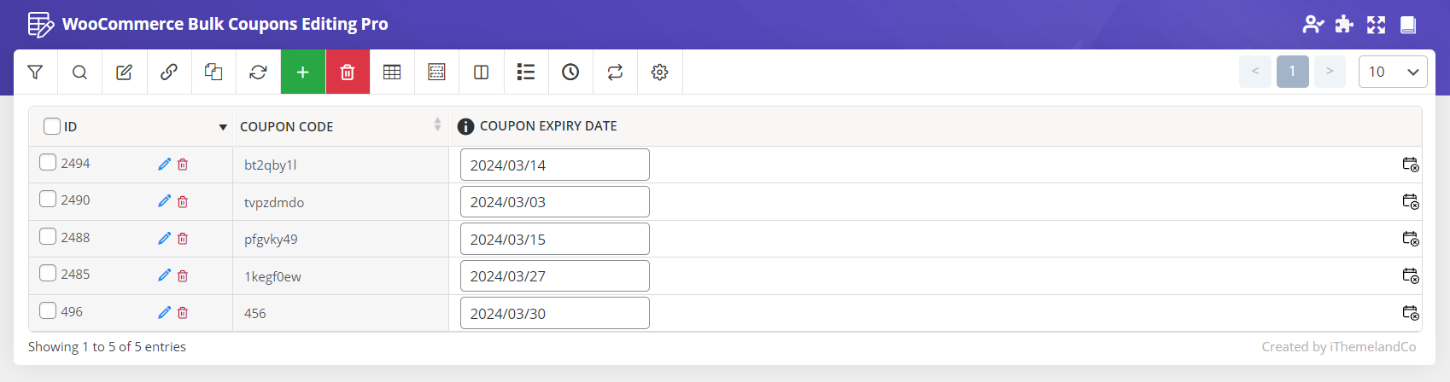This screenshot has width=1450, height=382.
Task: Click the quick search magnifier icon
Action: point(79,72)
